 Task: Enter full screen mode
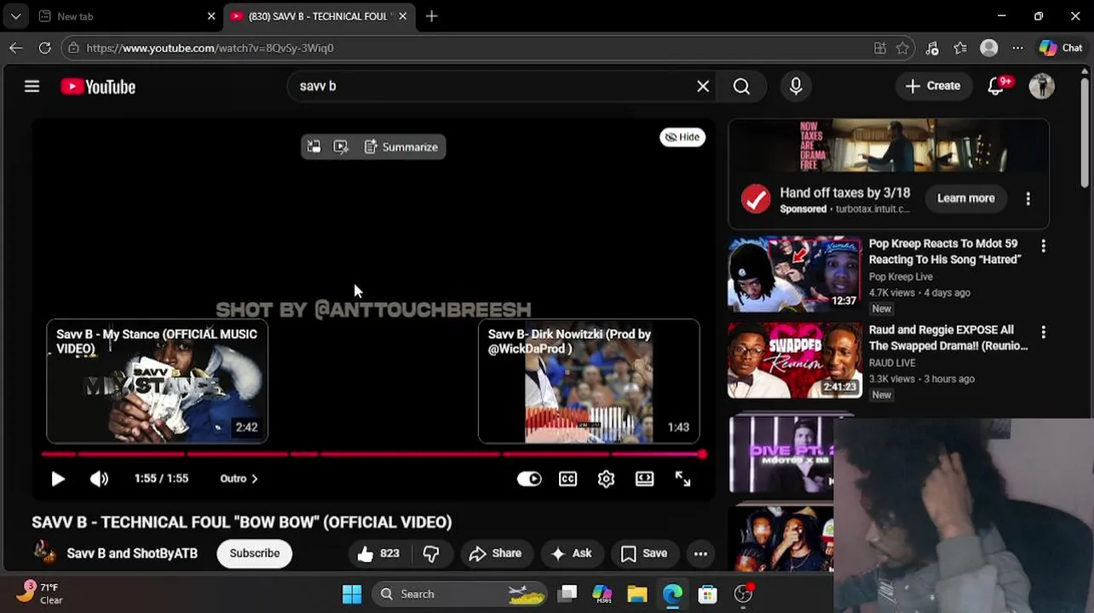coord(683,478)
